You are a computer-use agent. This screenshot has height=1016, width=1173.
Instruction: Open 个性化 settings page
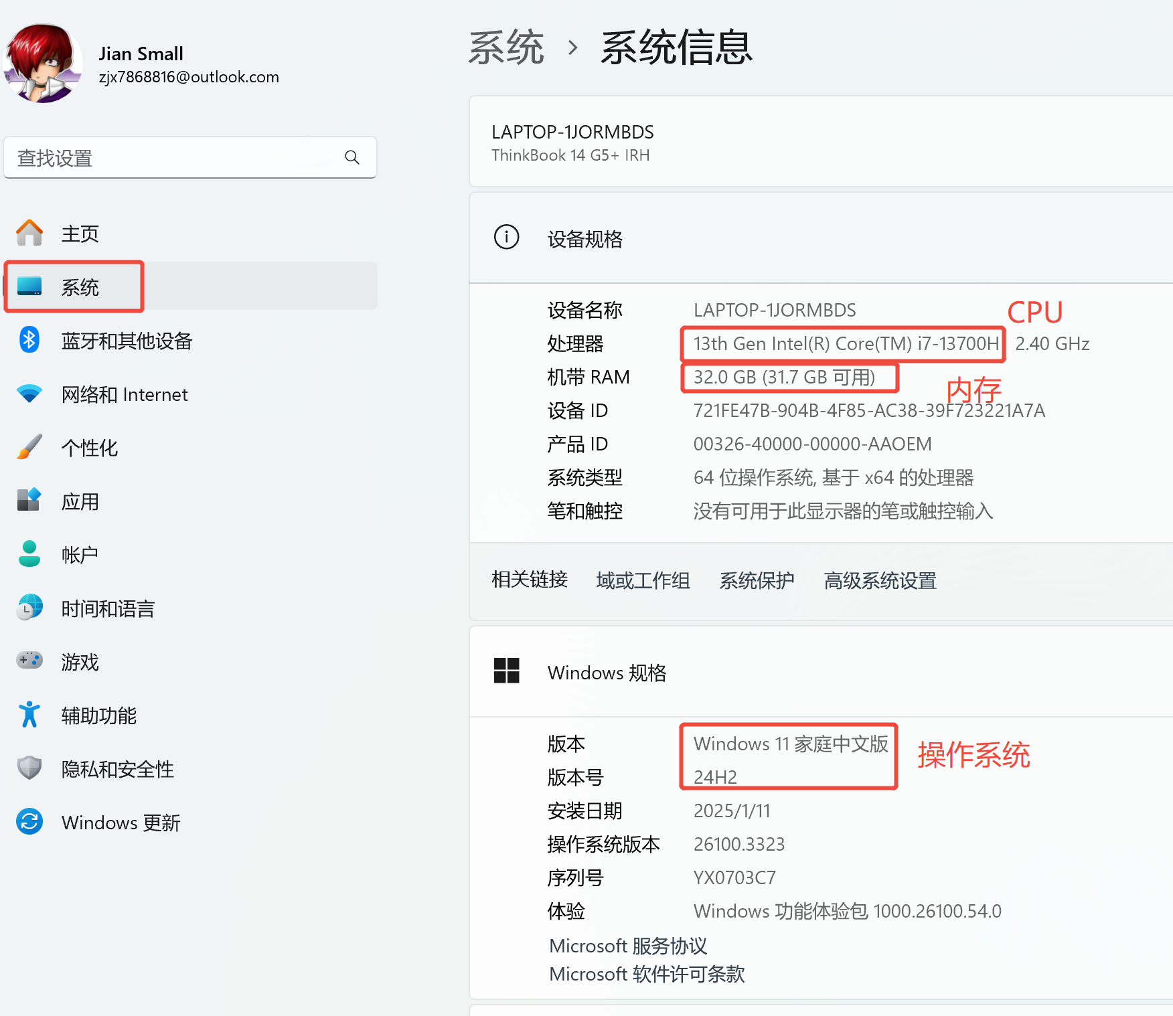click(191, 448)
